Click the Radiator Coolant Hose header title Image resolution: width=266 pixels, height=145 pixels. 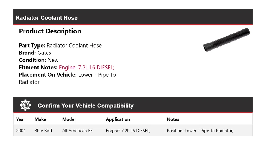(x=47, y=18)
